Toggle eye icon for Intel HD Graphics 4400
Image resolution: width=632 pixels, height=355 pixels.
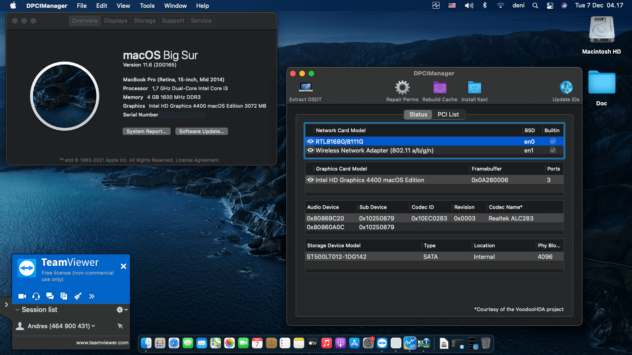310,180
